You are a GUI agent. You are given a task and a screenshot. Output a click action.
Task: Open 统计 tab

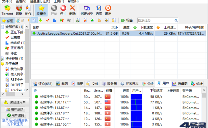[x=197, y=84]
